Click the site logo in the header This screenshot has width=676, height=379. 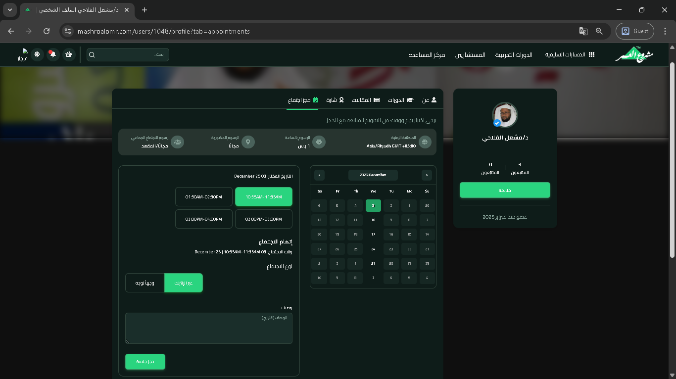(634, 54)
